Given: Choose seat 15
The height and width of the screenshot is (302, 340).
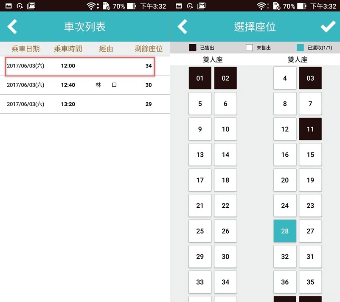Looking at the screenshot, I should (310, 155).
